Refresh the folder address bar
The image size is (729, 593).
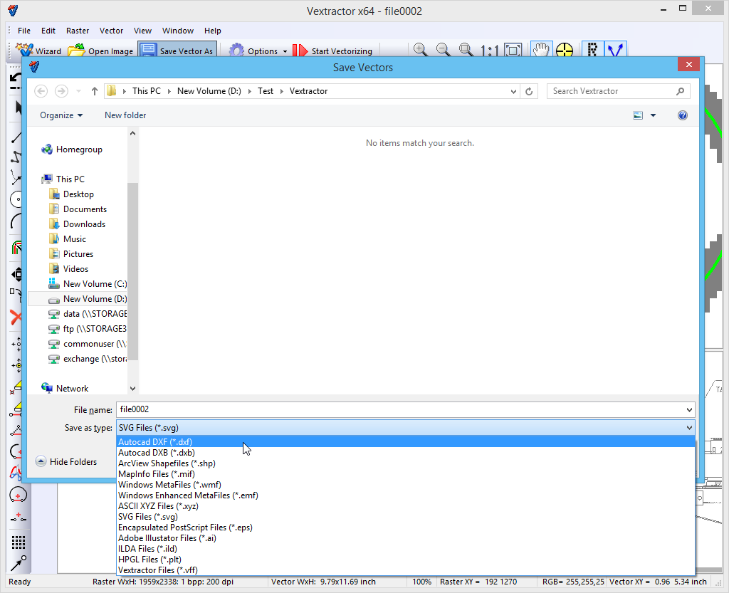pos(529,91)
